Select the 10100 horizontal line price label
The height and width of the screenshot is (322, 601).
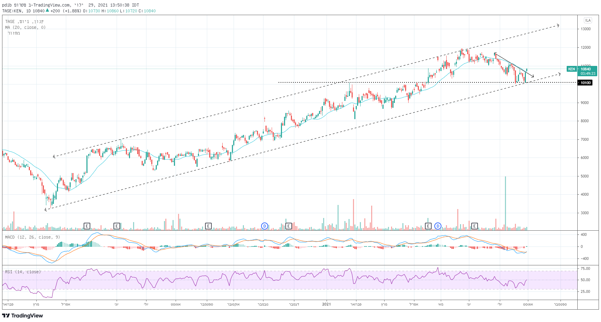pos(586,83)
